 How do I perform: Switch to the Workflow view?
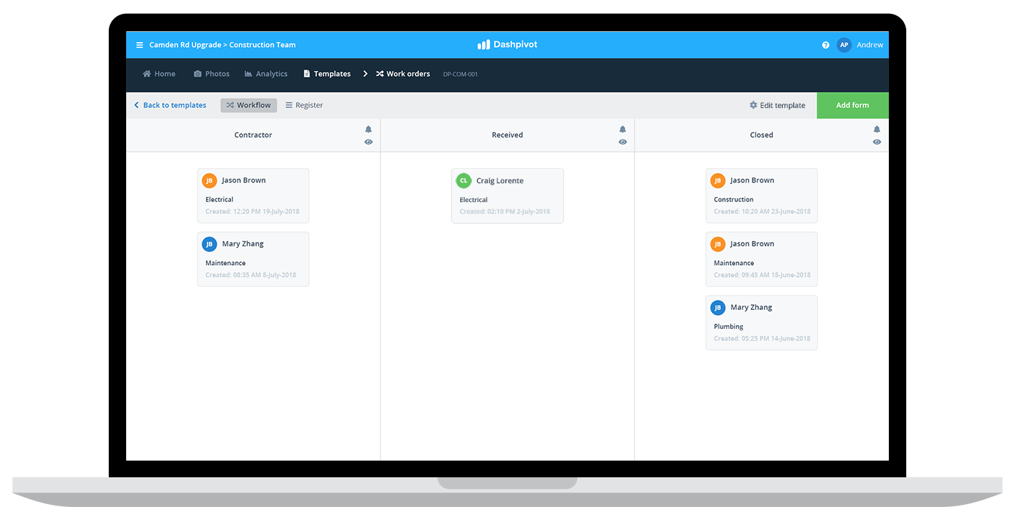point(249,105)
